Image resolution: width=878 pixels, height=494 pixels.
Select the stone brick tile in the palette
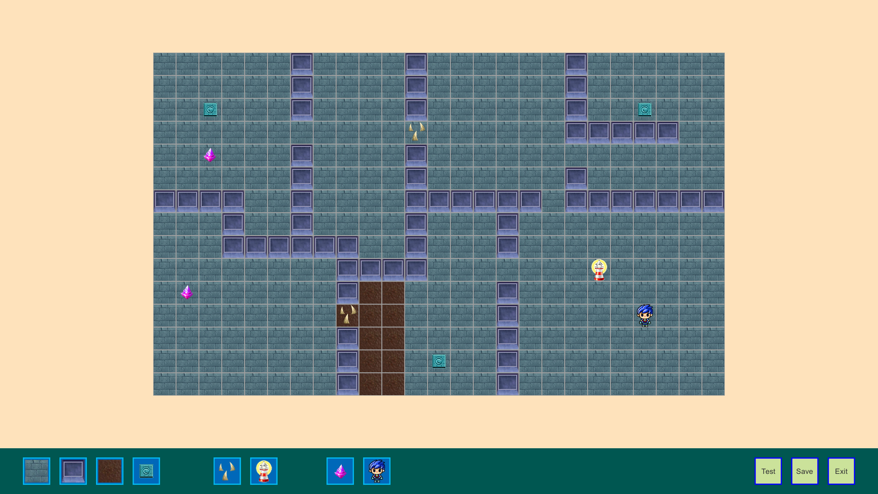click(x=37, y=471)
